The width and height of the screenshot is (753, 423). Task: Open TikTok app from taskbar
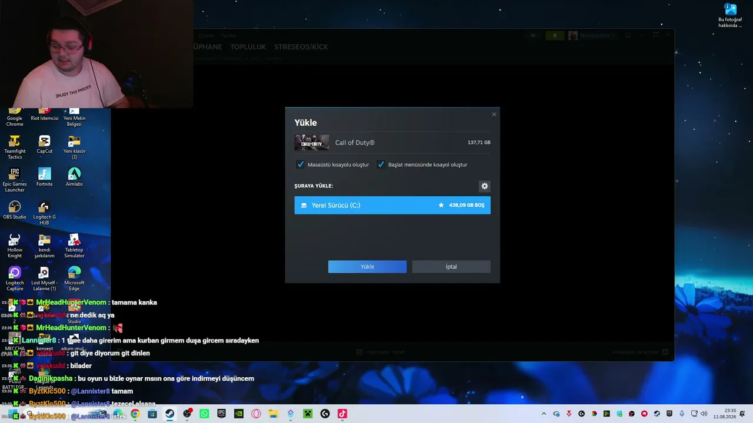coord(342,414)
